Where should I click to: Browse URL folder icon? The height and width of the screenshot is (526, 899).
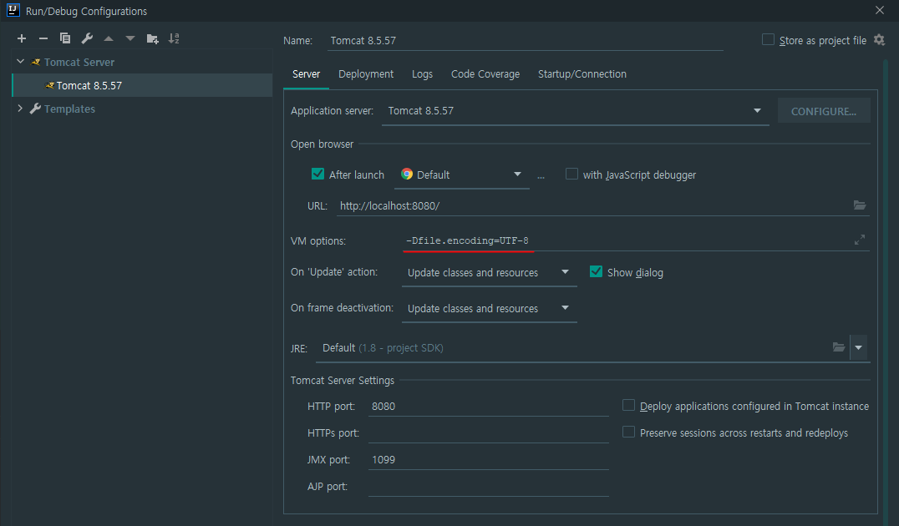tap(860, 205)
